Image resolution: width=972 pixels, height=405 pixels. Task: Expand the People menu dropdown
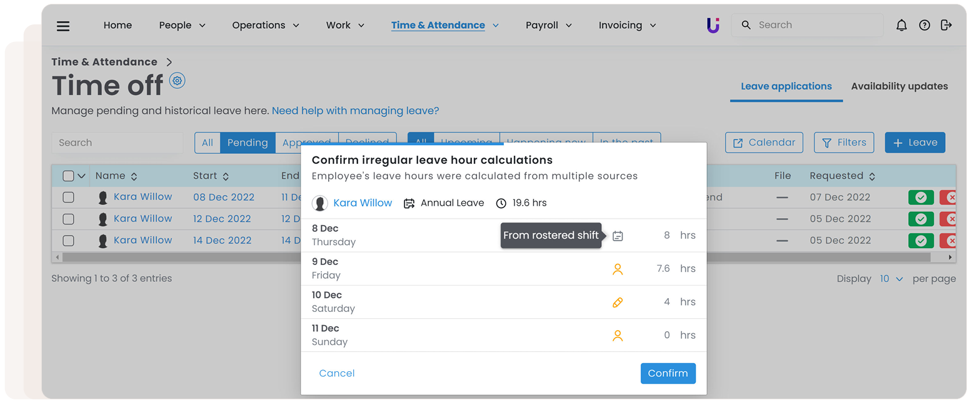(182, 26)
